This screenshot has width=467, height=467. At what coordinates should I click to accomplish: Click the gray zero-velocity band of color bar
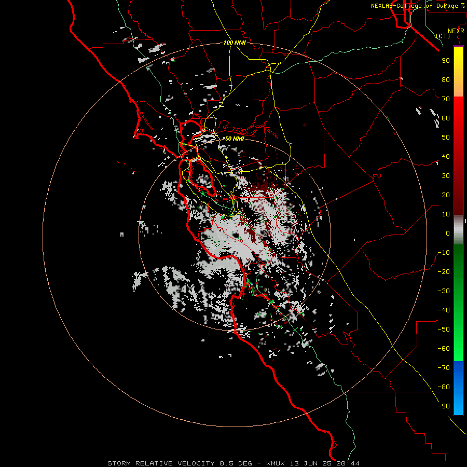coord(458,229)
